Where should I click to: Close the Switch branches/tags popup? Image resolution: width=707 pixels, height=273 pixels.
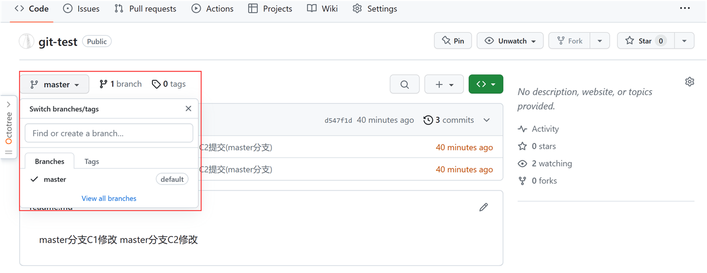coord(188,109)
